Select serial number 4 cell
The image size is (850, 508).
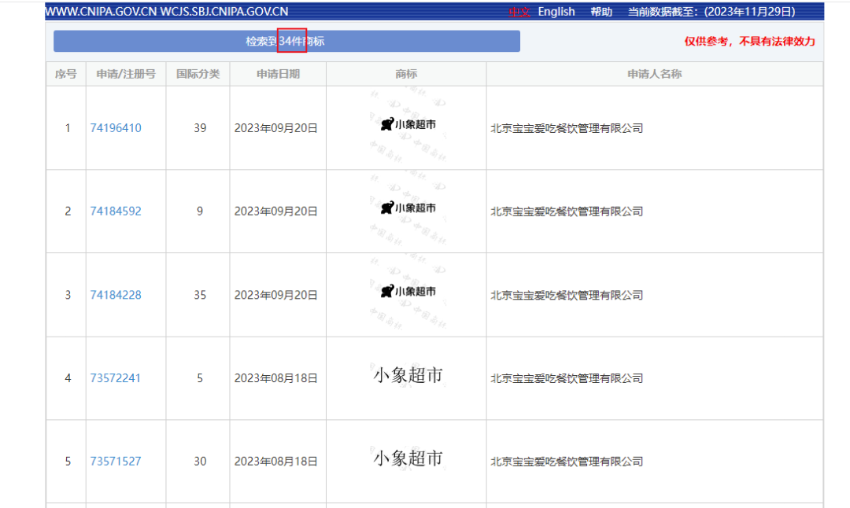point(68,378)
